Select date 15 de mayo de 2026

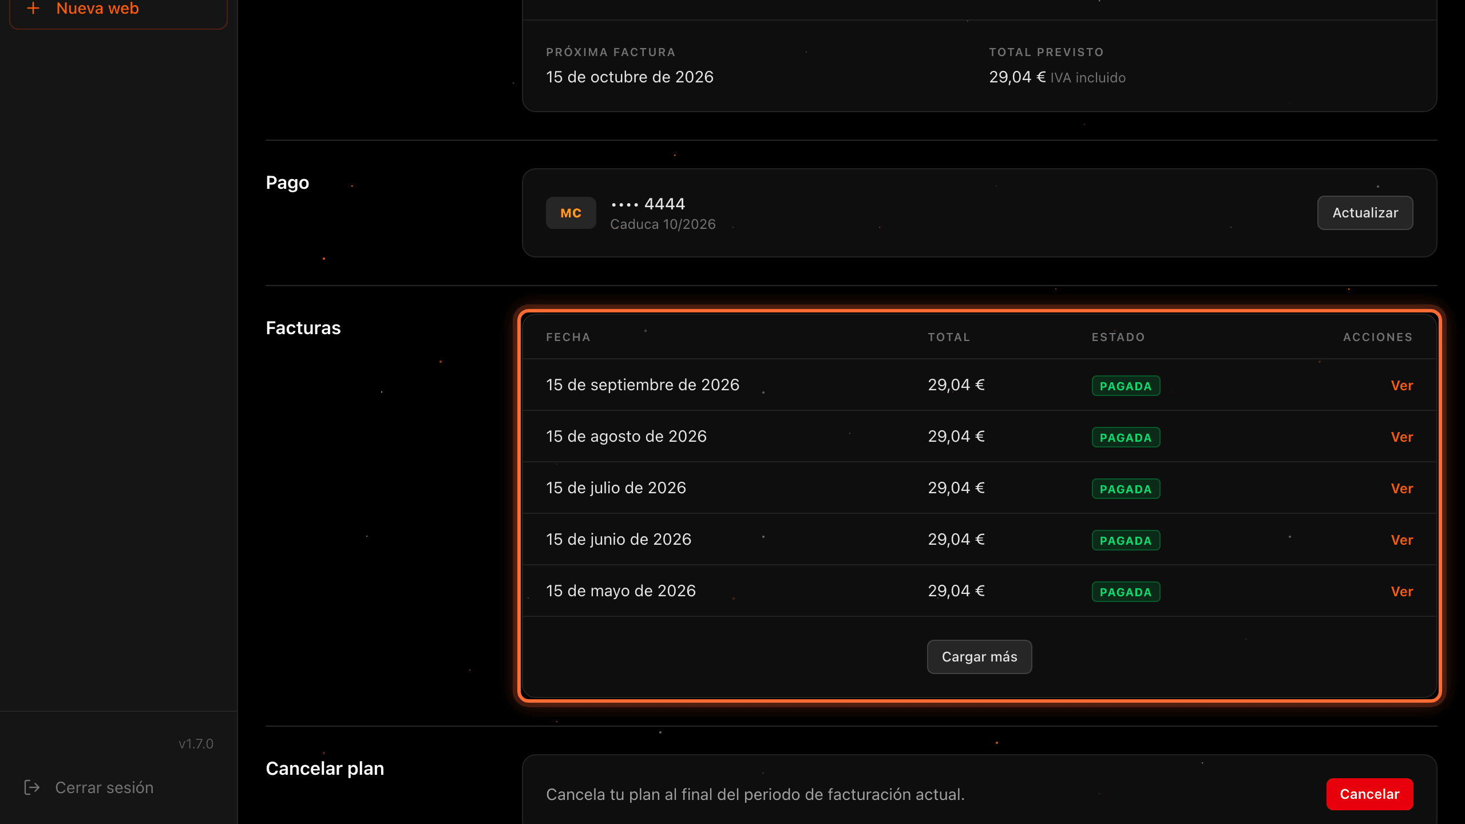[x=621, y=591]
